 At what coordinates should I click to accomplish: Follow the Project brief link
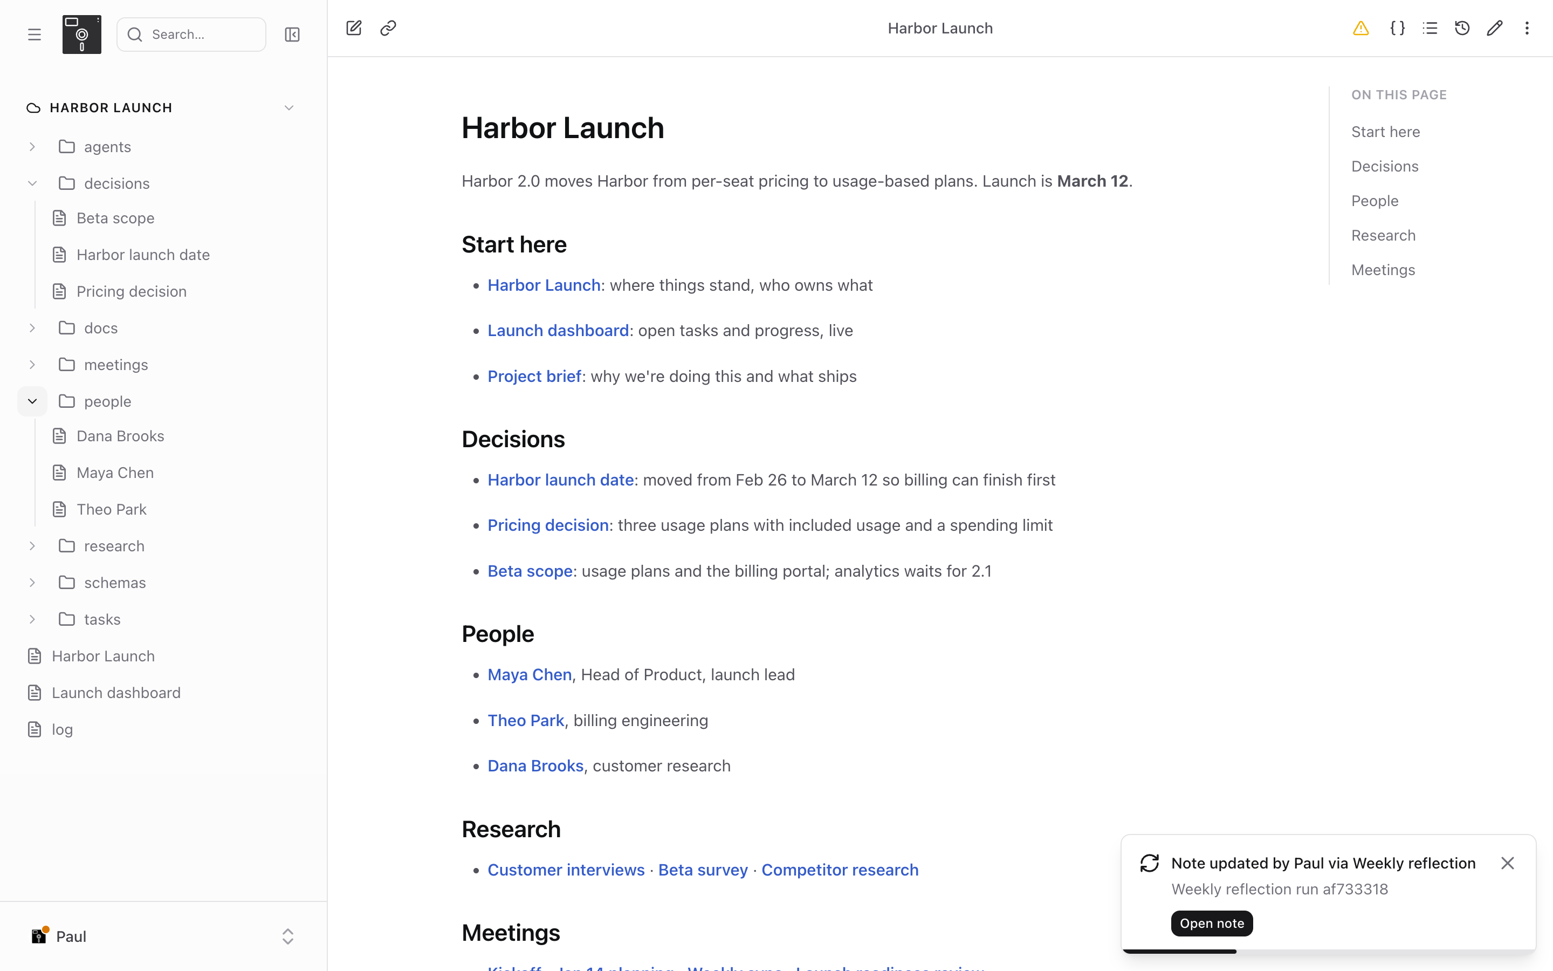pyautogui.click(x=534, y=377)
